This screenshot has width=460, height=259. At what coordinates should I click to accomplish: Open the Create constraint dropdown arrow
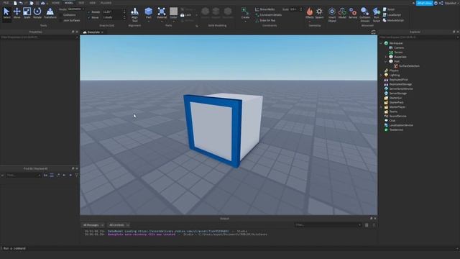click(245, 21)
